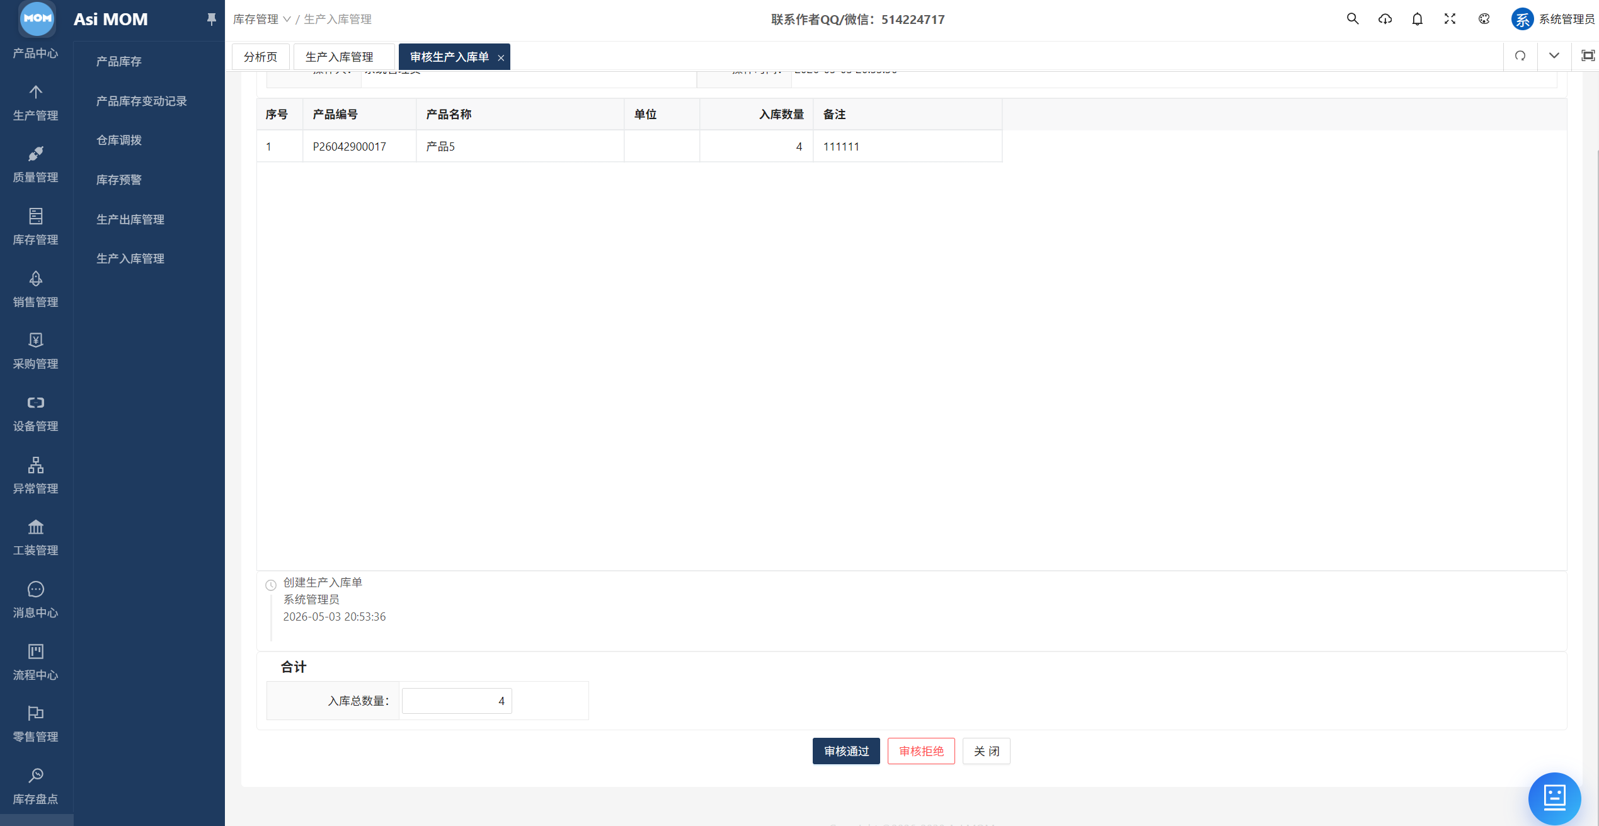Select the 产品5 name cell
Image resolution: width=1599 pixels, height=826 pixels.
click(x=520, y=146)
